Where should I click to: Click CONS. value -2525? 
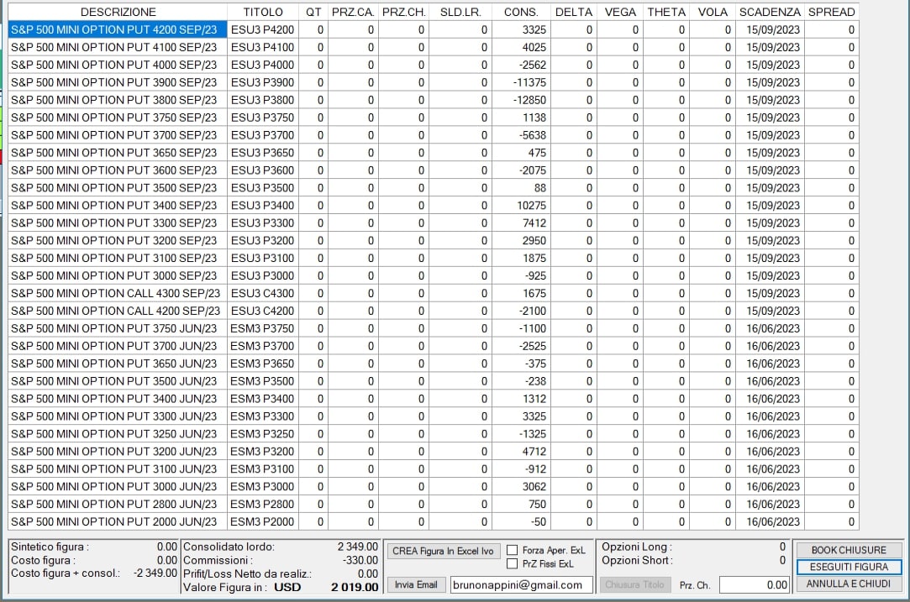pyautogui.click(x=521, y=346)
